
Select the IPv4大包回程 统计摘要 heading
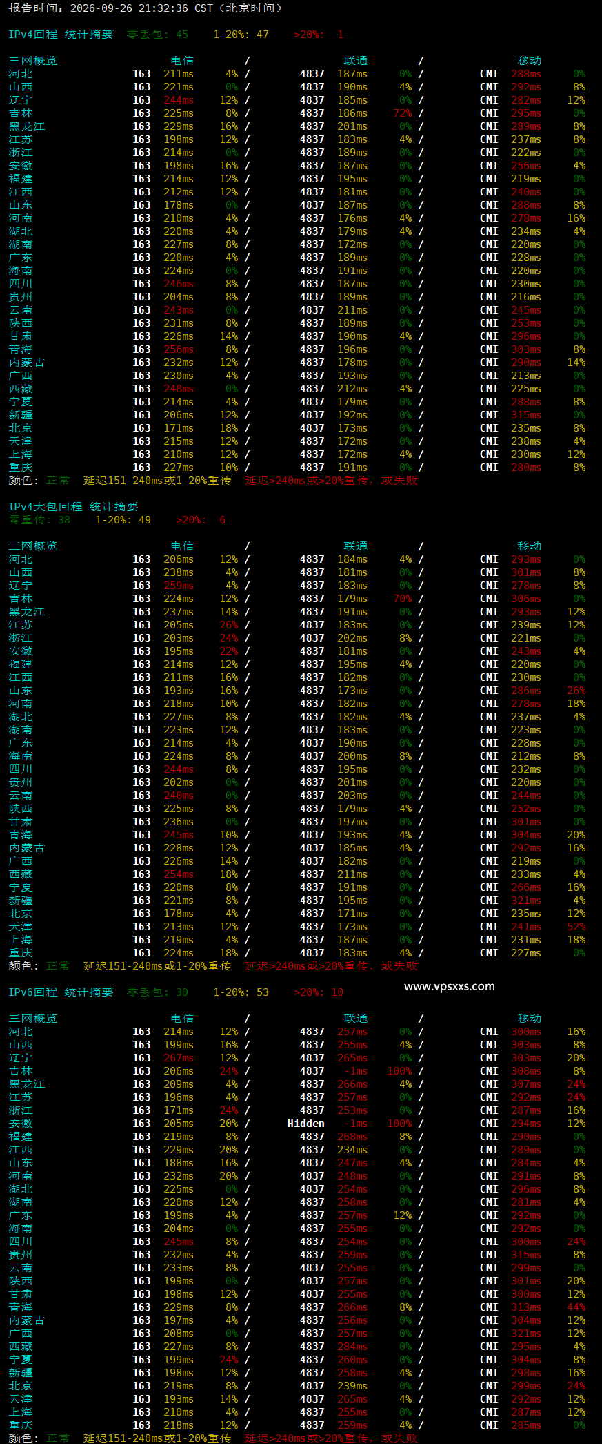point(73,507)
